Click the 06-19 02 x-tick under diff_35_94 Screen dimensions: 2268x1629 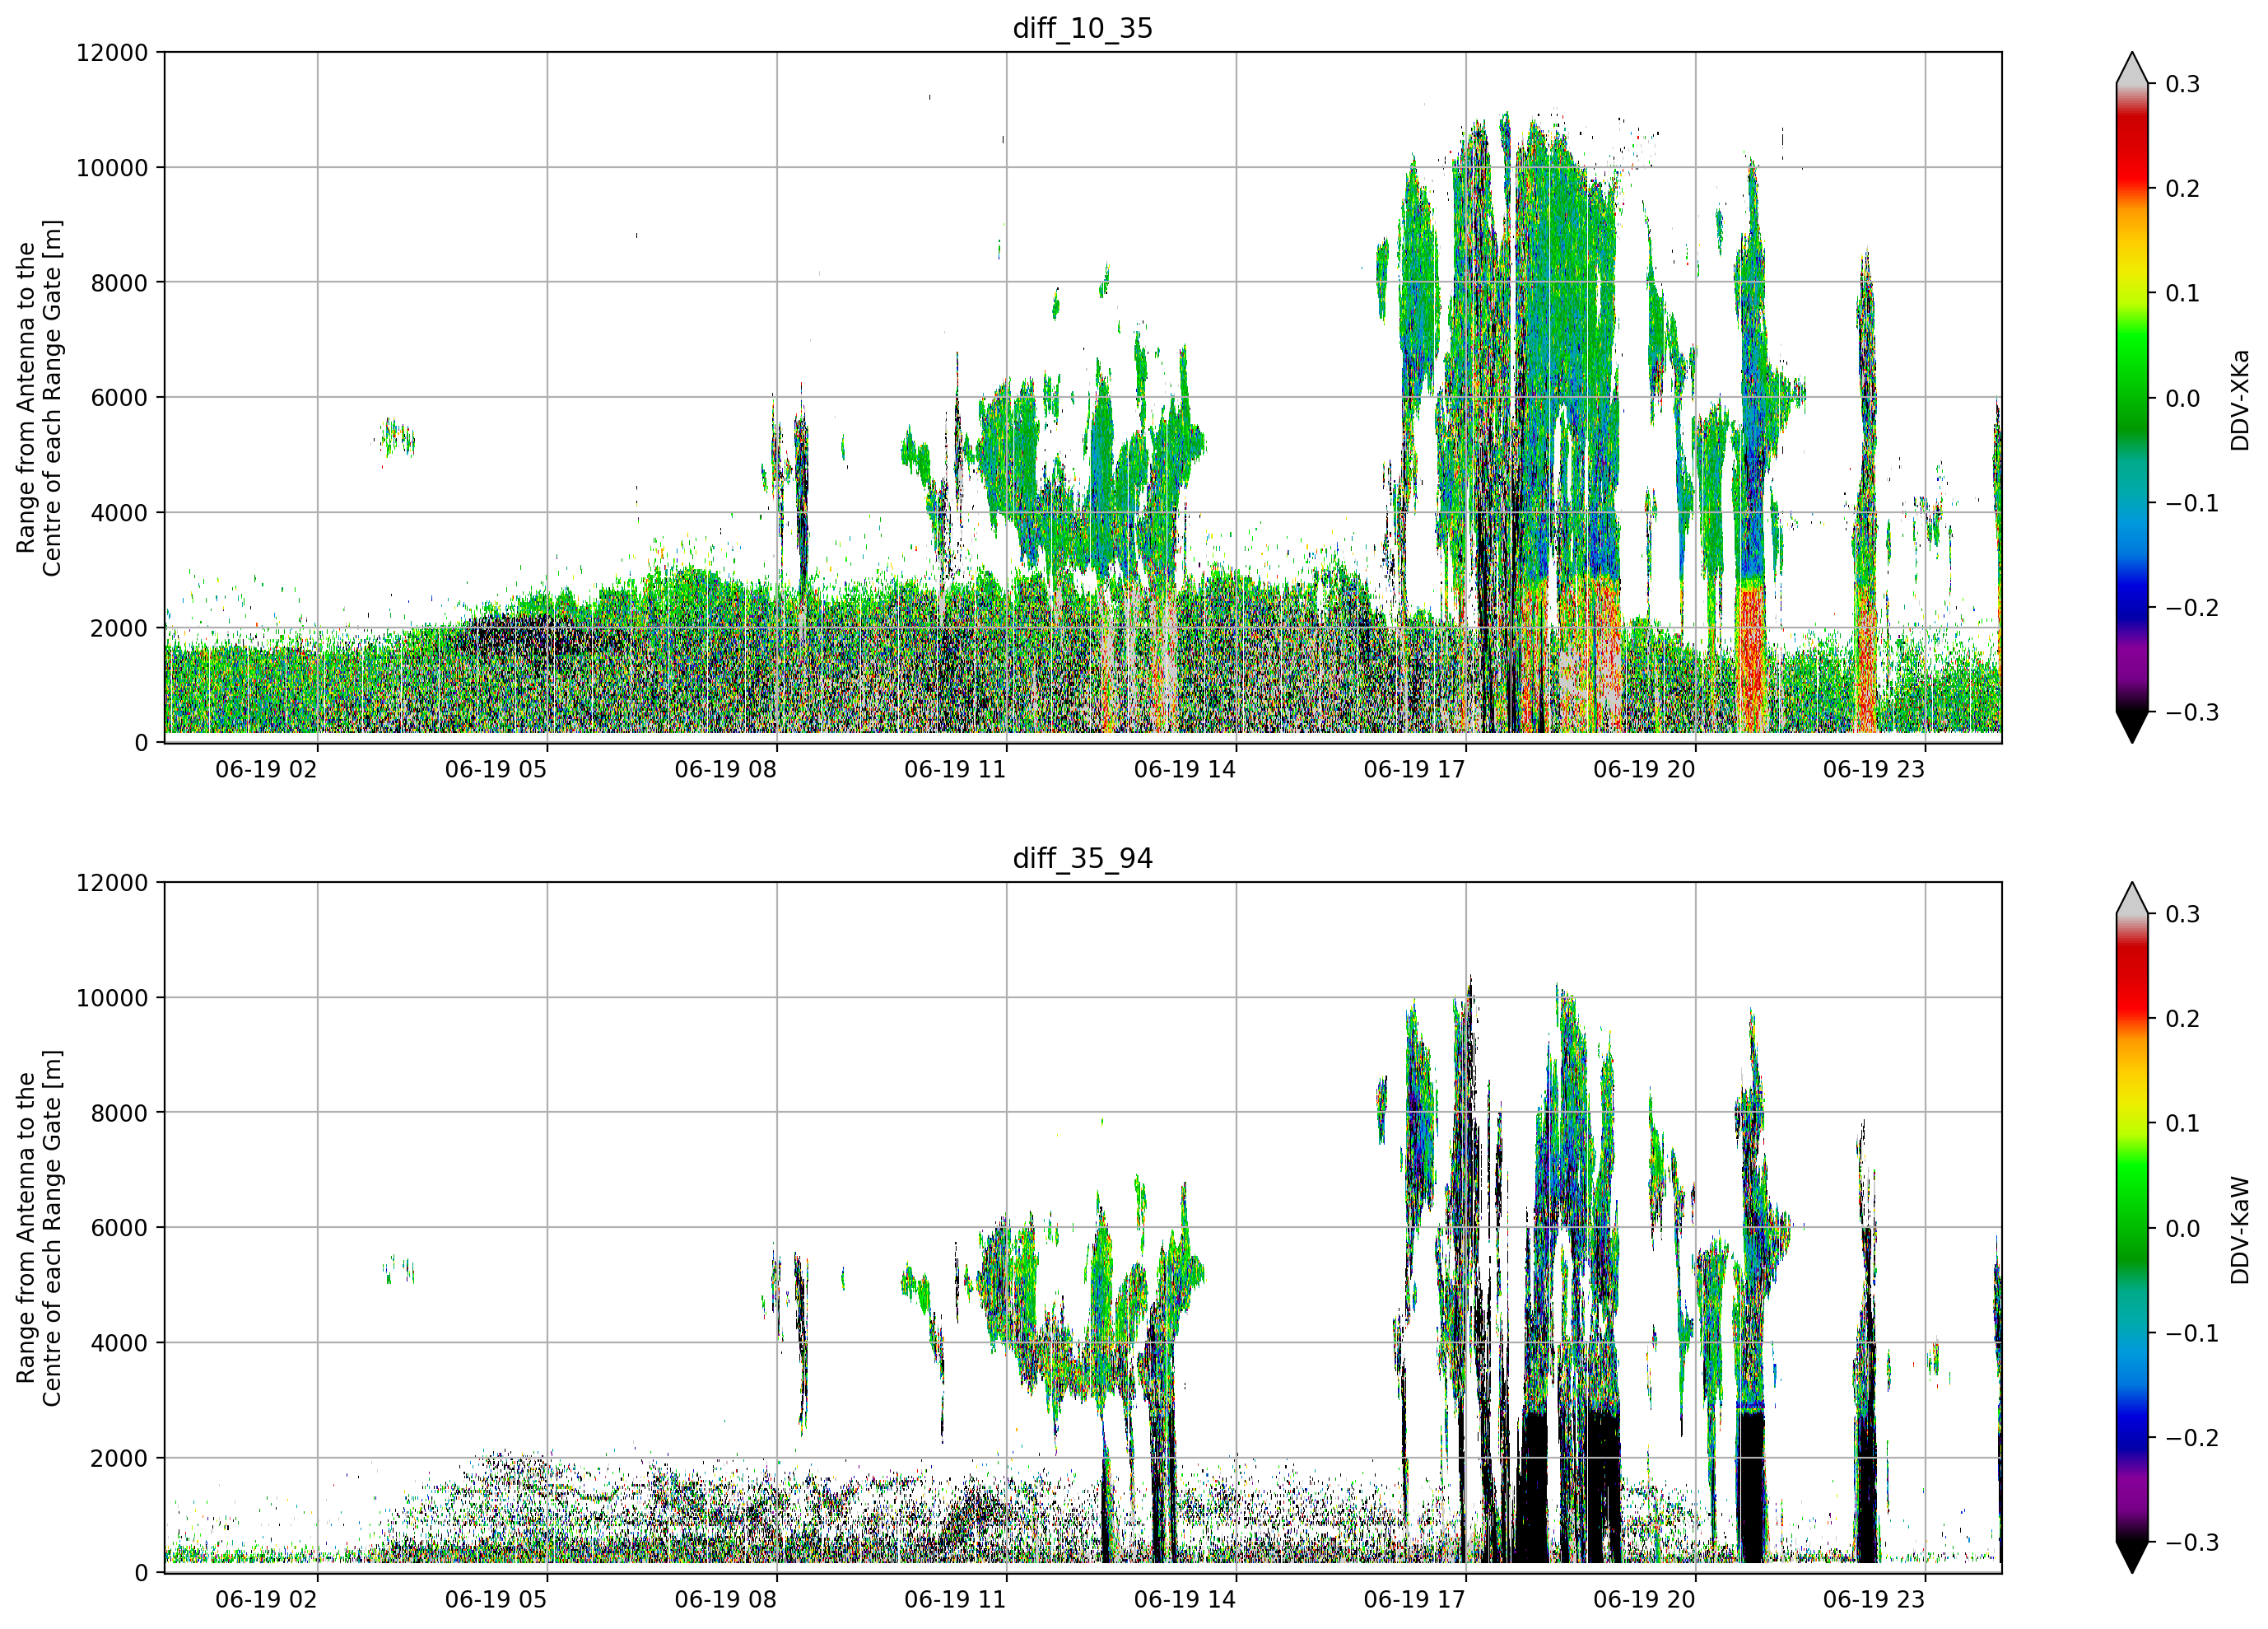[266, 1600]
